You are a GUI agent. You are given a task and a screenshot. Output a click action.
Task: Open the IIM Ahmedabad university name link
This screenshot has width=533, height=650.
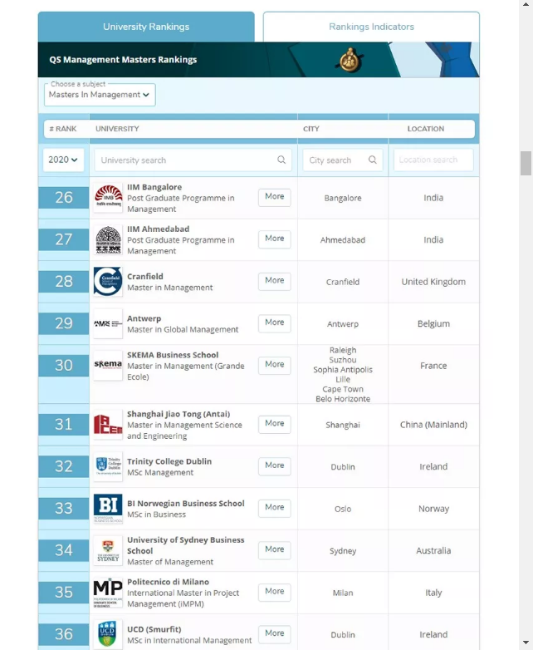(x=159, y=229)
